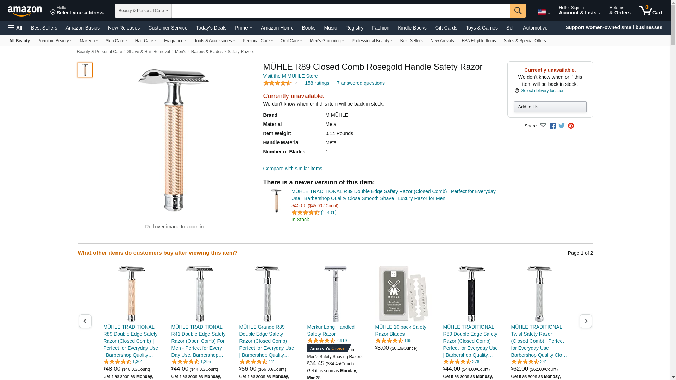Open the shopping cart icon
The image size is (676, 380).
[x=651, y=11]
